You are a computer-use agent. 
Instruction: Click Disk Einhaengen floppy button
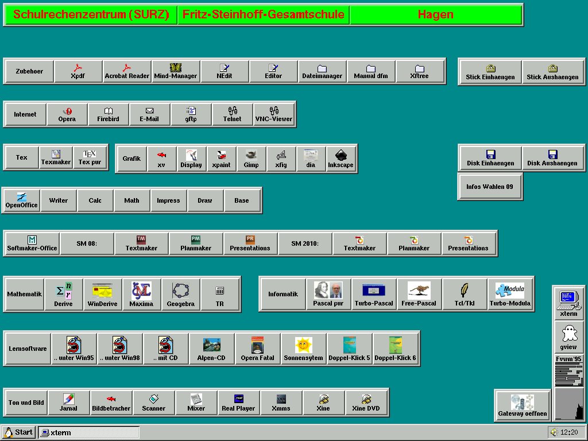click(x=490, y=158)
